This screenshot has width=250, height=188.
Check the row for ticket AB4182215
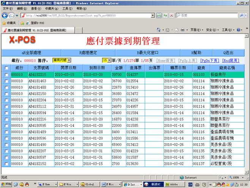tap(6, 75)
